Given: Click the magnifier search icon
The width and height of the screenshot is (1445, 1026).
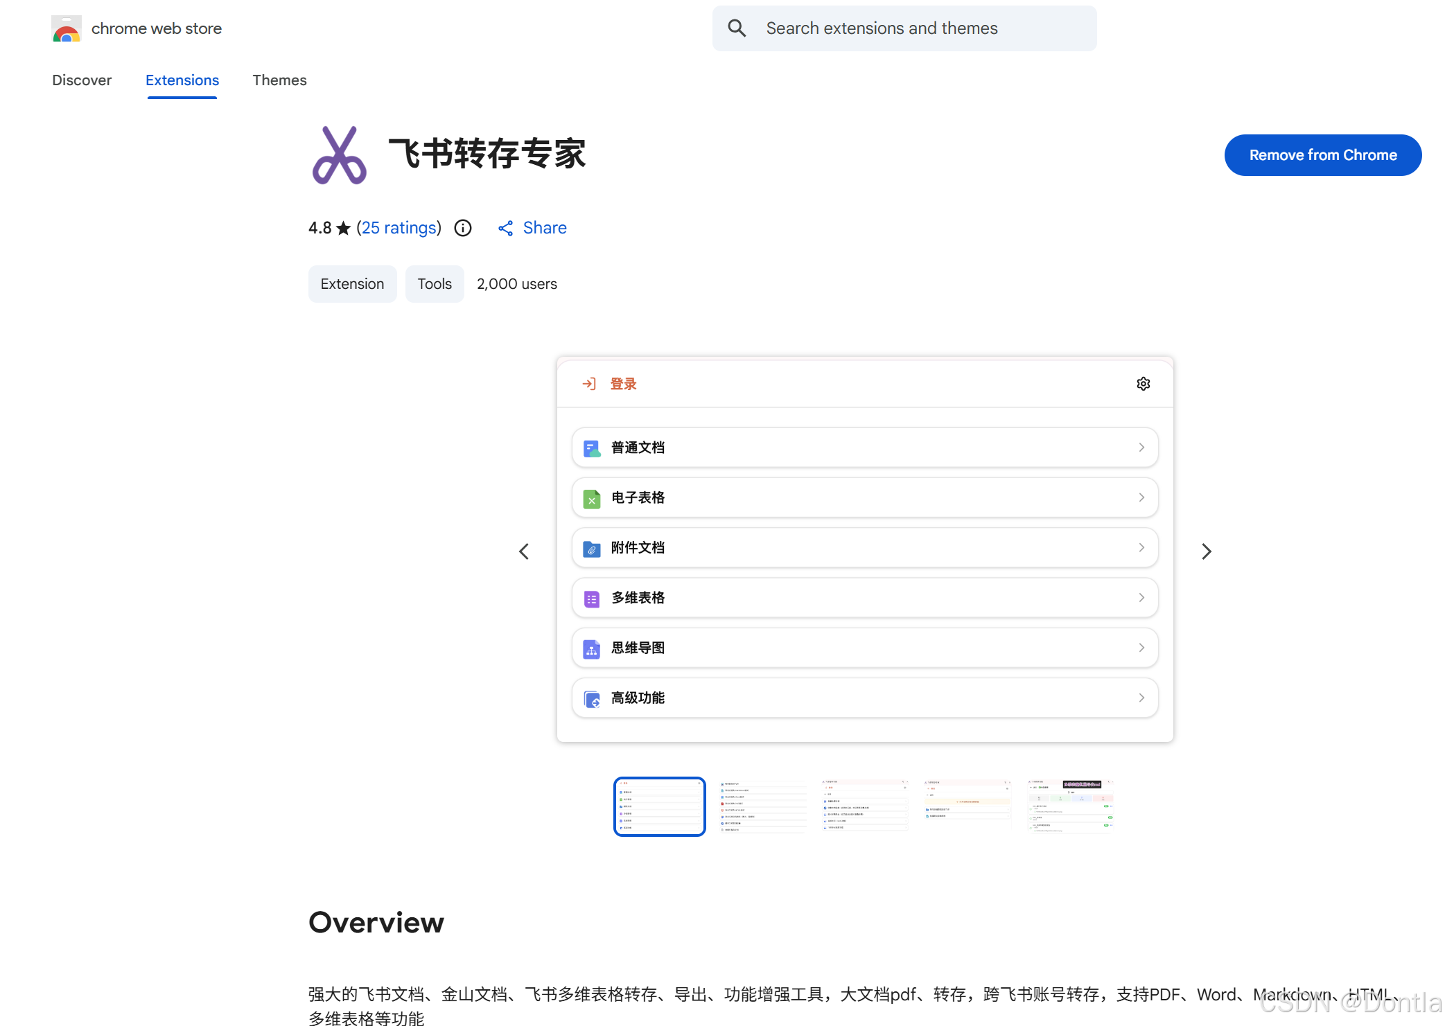Looking at the screenshot, I should 737,28.
